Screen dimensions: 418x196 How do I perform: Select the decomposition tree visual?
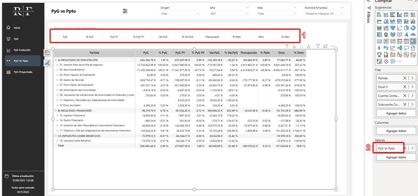399,48
